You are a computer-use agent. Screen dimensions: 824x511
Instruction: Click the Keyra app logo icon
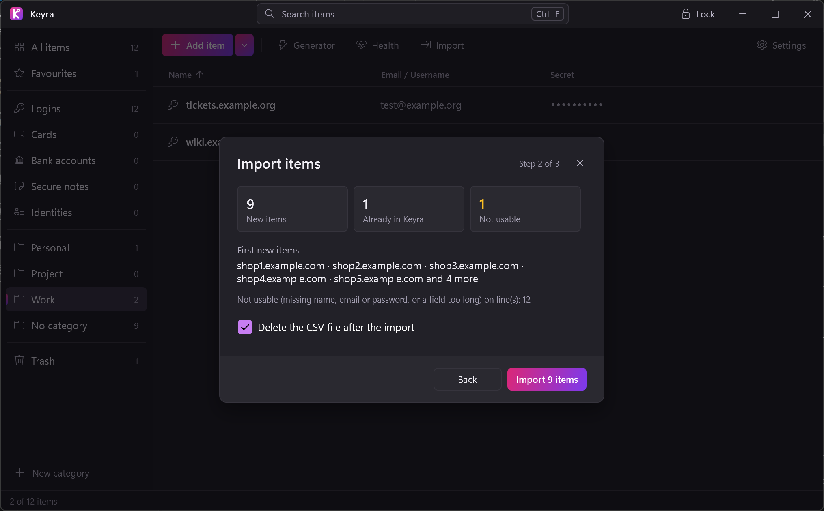point(16,14)
